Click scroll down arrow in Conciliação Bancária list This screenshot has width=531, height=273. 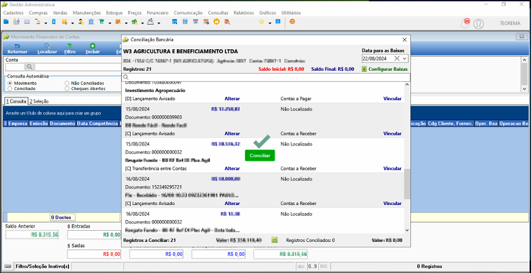pyautogui.click(x=407, y=230)
